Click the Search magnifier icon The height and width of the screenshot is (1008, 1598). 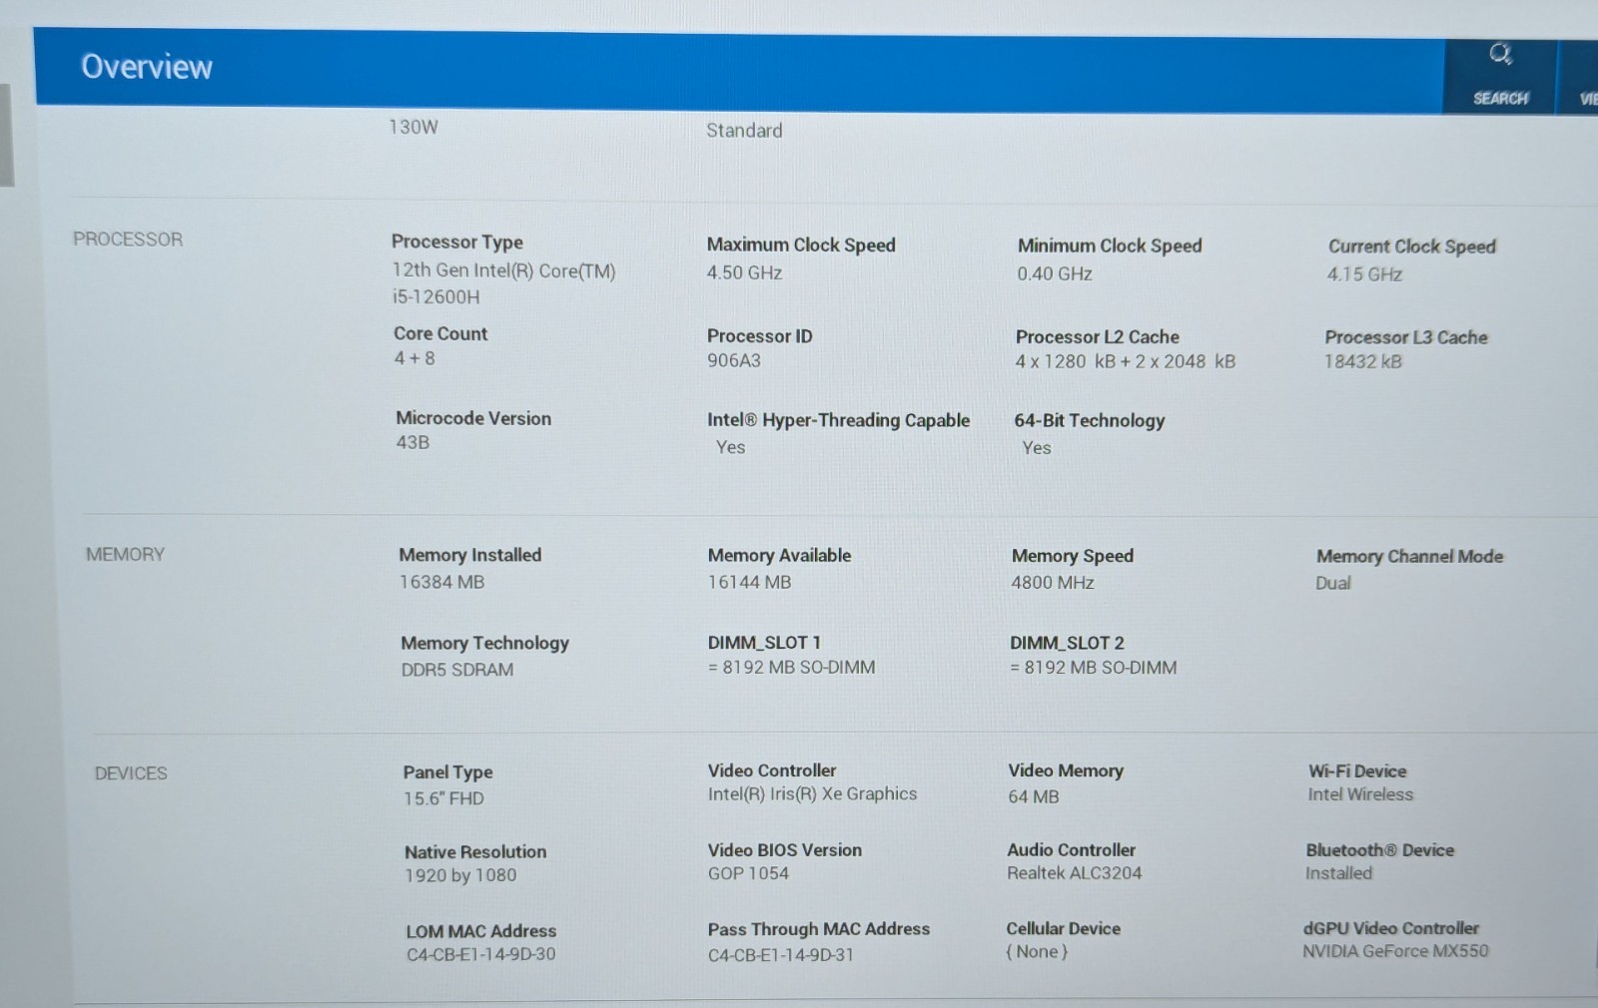(1500, 54)
